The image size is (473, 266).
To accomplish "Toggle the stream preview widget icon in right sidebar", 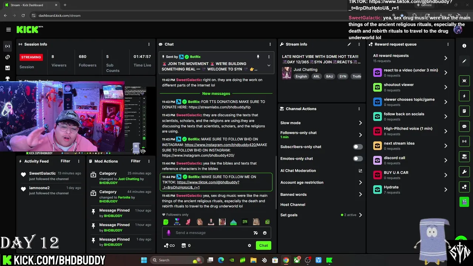I will tap(464, 81).
